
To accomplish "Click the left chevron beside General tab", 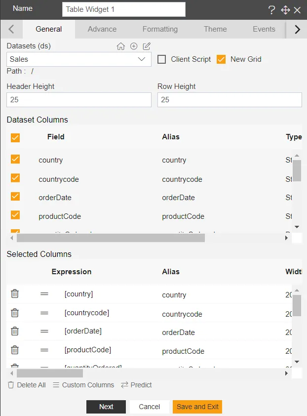I will 11,29.
